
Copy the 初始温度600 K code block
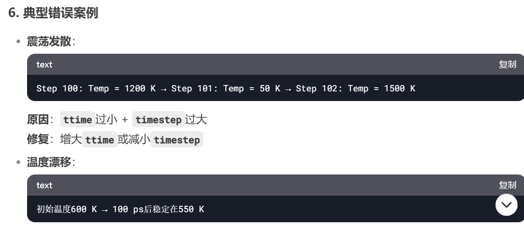coord(507,185)
